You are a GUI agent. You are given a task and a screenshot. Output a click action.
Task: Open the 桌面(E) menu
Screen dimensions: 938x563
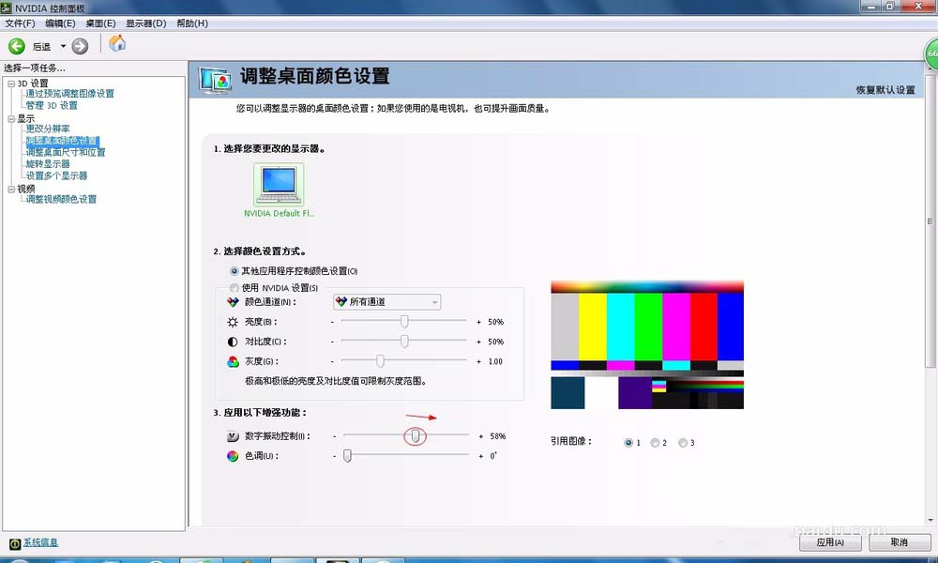(100, 23)
